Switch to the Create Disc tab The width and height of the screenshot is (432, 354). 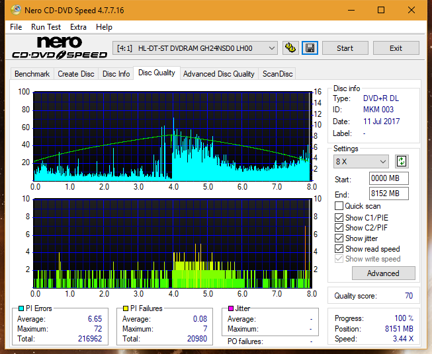pos(76,74)
